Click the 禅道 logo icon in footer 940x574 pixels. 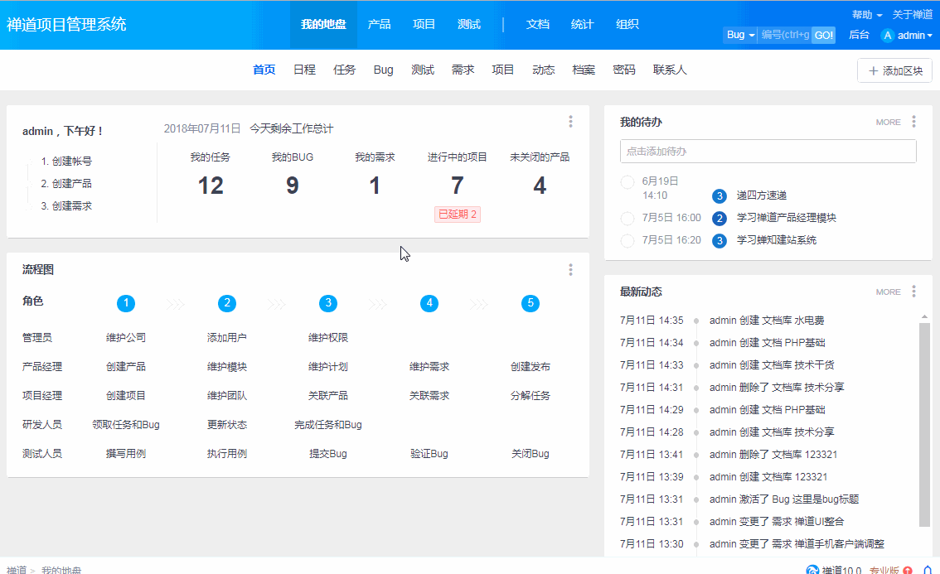coord(812,570)
